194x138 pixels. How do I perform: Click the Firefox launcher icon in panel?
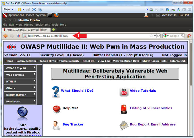click(x=56, y=15)
